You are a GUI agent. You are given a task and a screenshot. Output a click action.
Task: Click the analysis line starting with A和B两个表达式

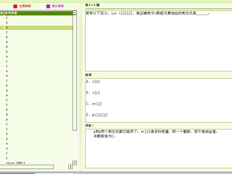[x=156, y=132]
